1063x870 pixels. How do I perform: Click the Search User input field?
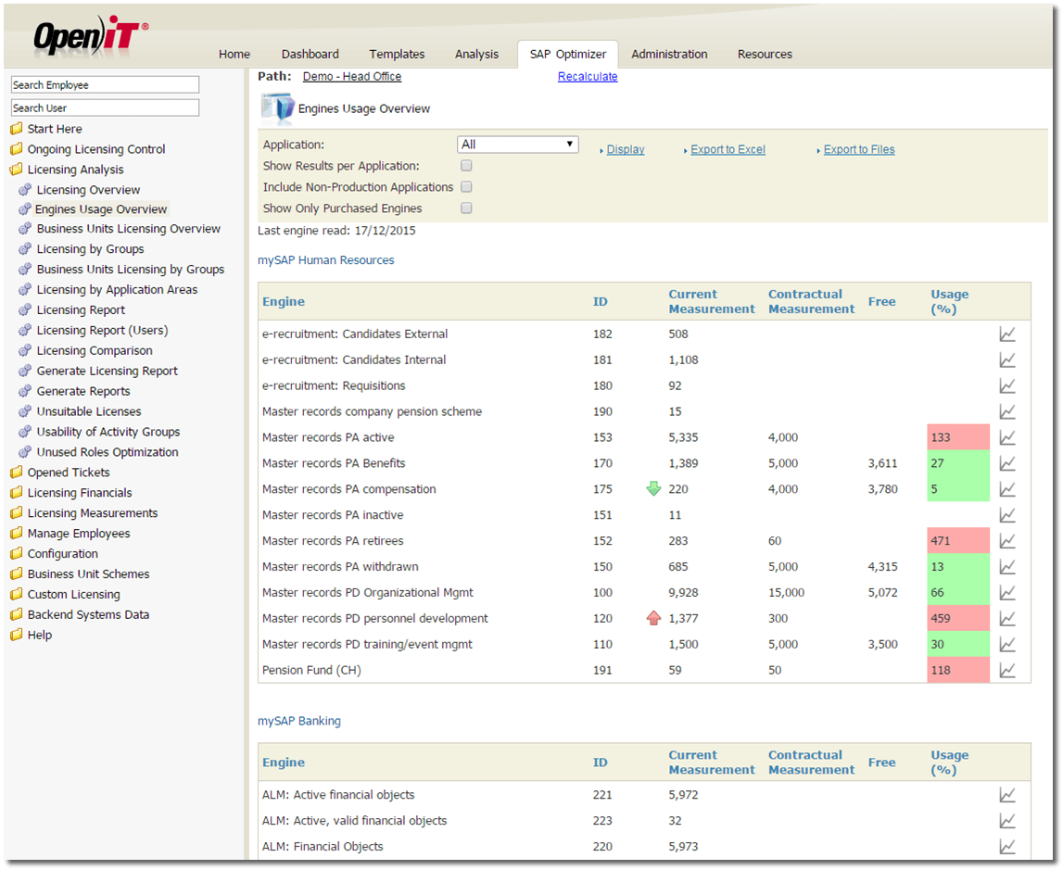(105, 107)
